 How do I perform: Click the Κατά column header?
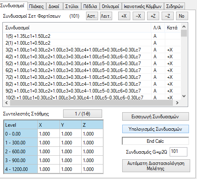pos(172,28)
